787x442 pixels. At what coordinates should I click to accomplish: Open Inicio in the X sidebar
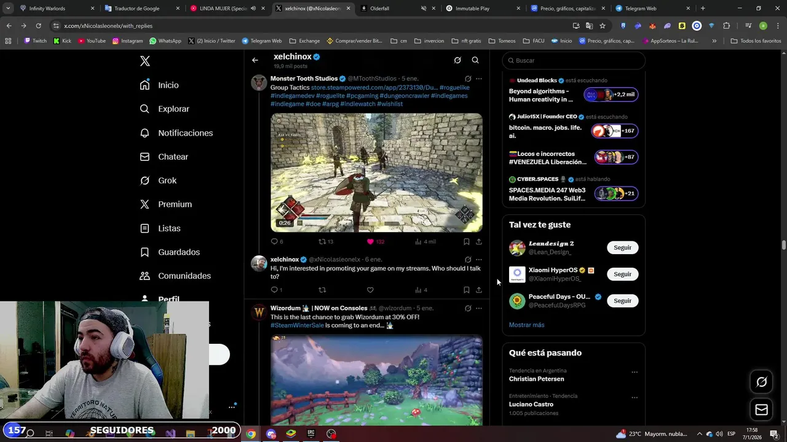159,85
